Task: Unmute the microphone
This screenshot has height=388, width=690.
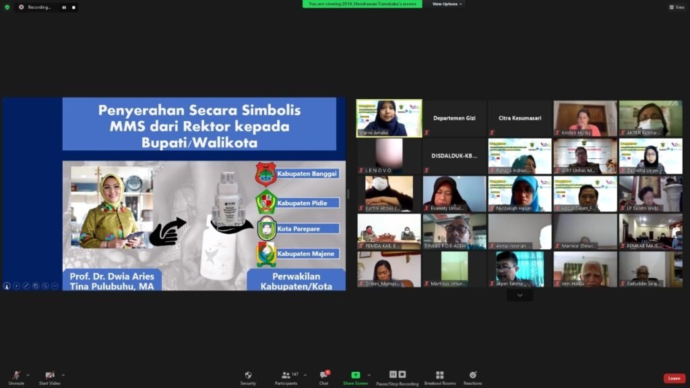Action: (16, 375)
